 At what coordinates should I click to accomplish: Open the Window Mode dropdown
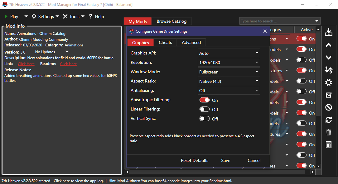pyautogui.click(x=229, y=72)
